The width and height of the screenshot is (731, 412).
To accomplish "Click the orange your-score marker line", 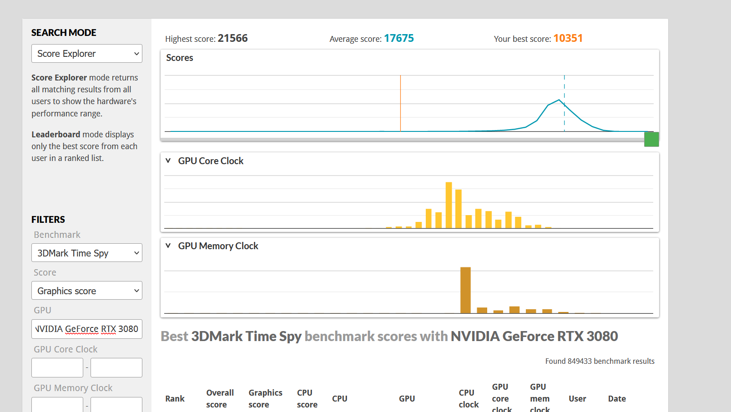I will pyautogui.click(x=400, y=103).
